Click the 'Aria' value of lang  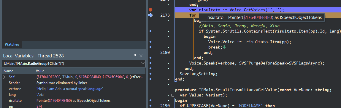click(x=40, y=95)
